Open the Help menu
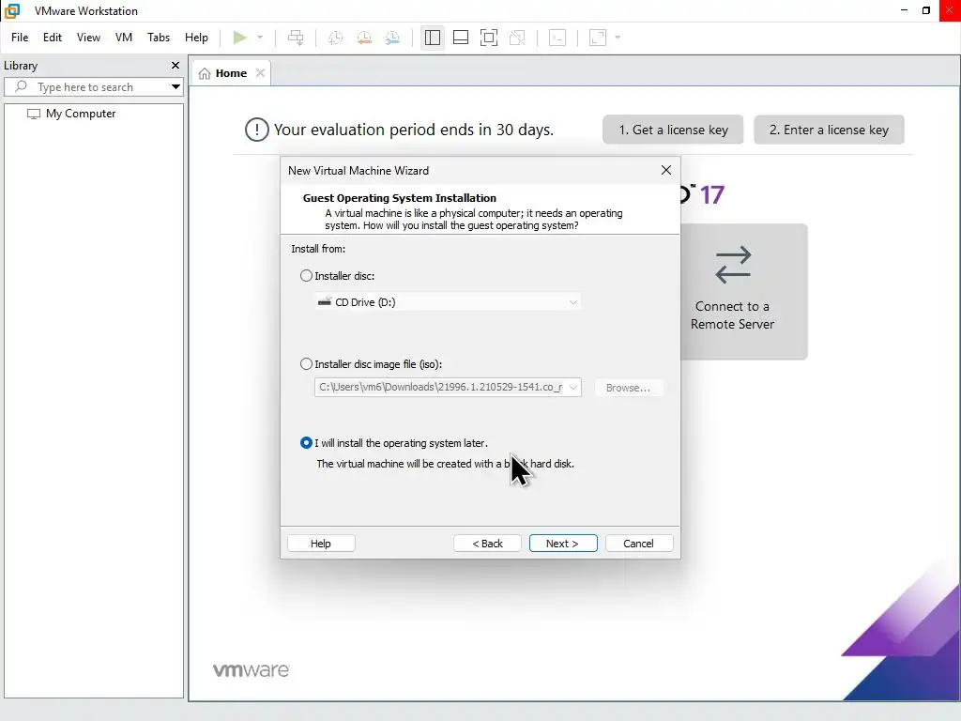The width and height of the screenshot is (961, 721). coord(196,38)
